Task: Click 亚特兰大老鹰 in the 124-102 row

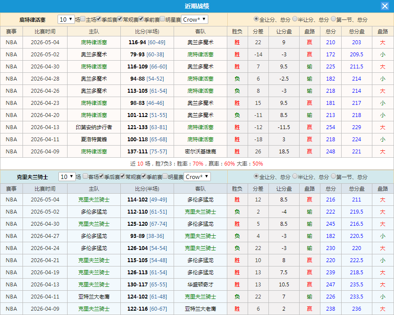Action: click(94, 297)
